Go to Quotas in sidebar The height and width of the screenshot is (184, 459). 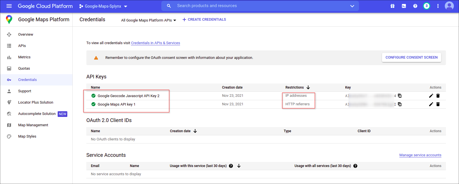pos(24,69)
